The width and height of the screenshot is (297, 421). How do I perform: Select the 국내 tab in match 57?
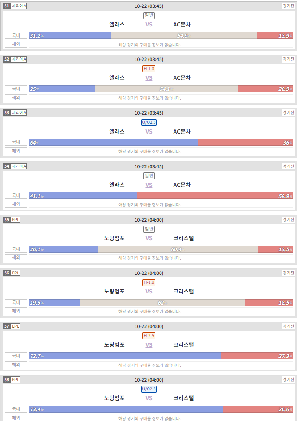pyautogui.click(x=16, y=356)
